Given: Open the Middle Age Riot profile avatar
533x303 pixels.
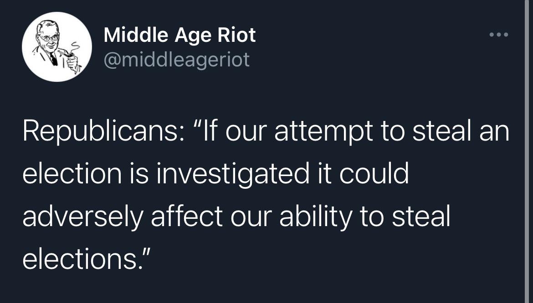Looking at the screenshot, I should [x=57, y=47].
